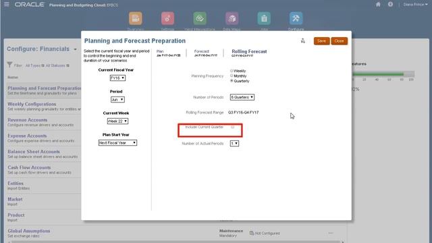
Task: Open the Current Week dropdown
Action: click(x=117, y=121)
